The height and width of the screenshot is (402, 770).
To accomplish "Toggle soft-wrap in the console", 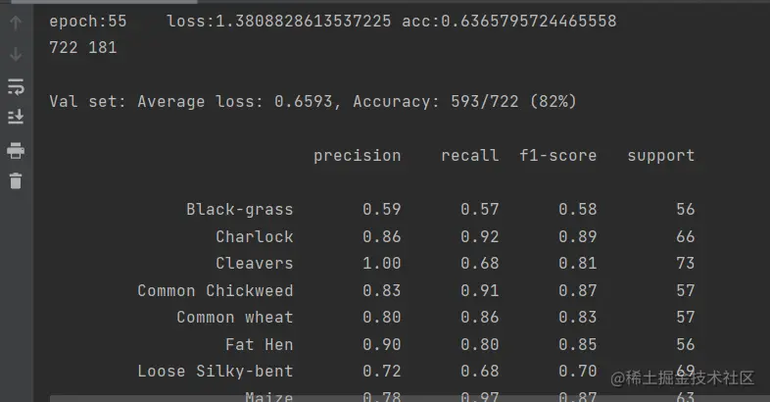I will [16, 86].
